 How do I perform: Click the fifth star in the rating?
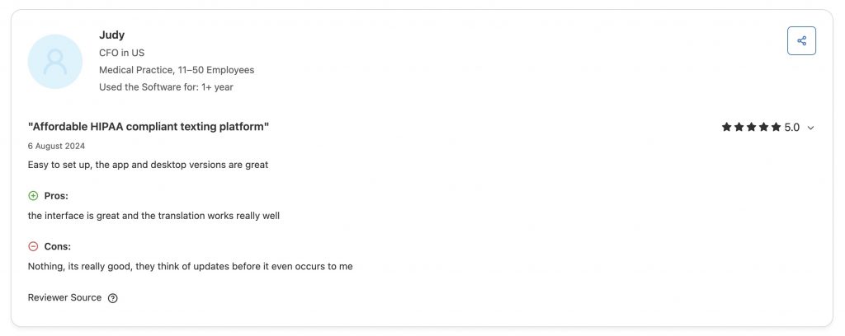click(776, 128)
